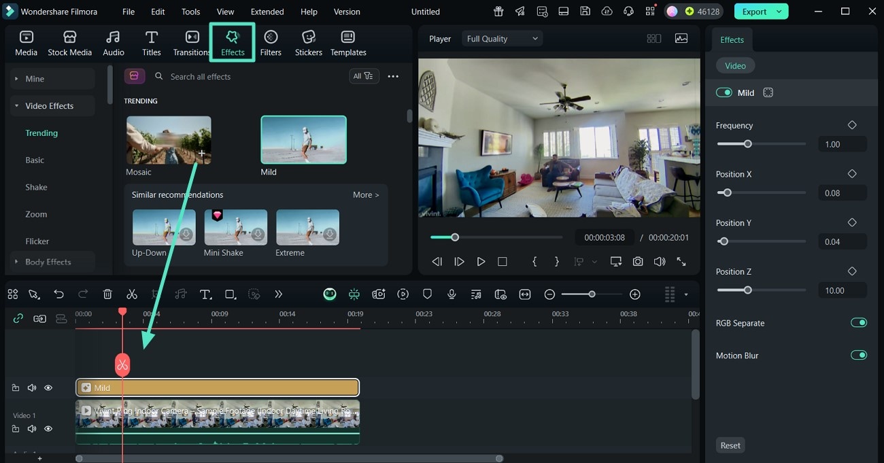Take a snapshot with camera icon

[x=638, y=262]
